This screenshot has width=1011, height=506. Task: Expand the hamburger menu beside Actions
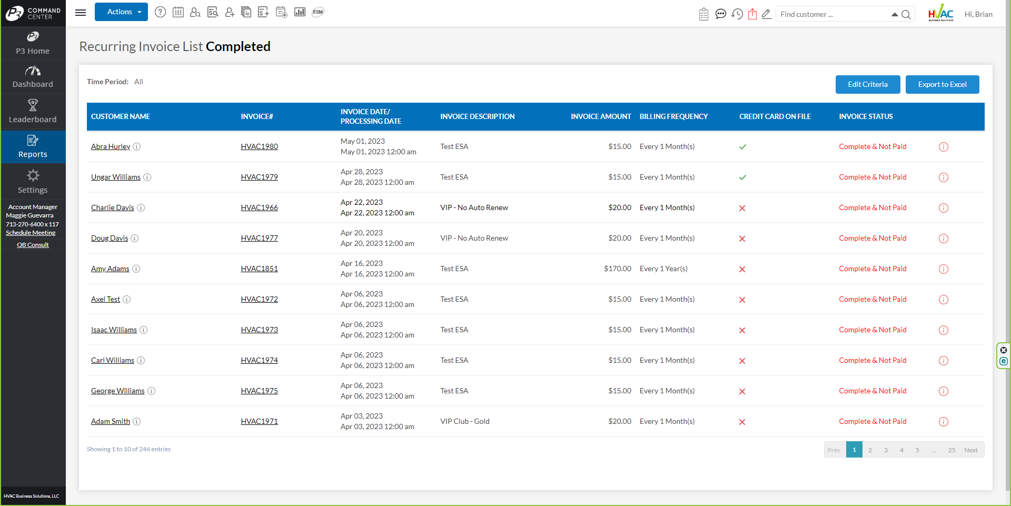click(80, 13)
